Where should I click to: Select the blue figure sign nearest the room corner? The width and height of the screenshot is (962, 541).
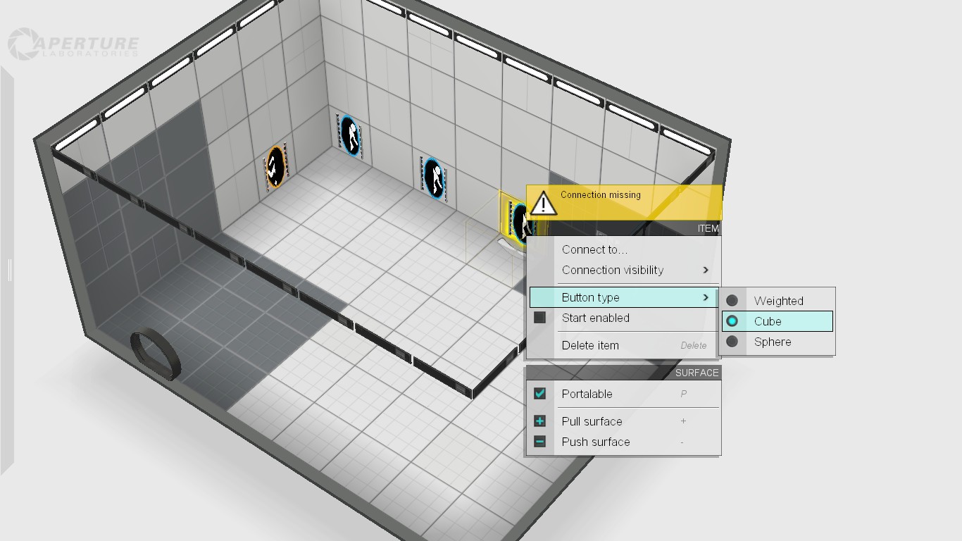tap(350, 135)
